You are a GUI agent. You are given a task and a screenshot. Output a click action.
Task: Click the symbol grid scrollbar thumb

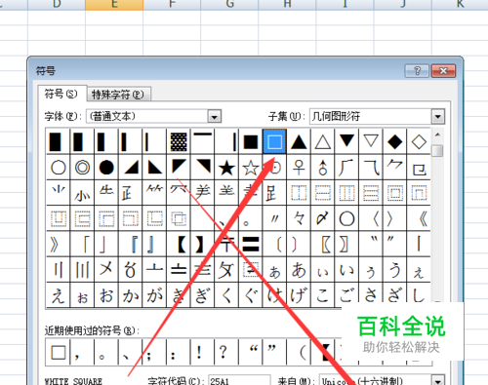[x=438, y=150]
